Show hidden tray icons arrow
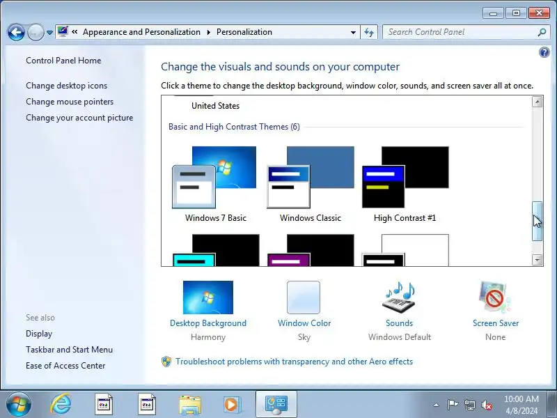Viewport: 557px width, 418px height. (437, 405)
